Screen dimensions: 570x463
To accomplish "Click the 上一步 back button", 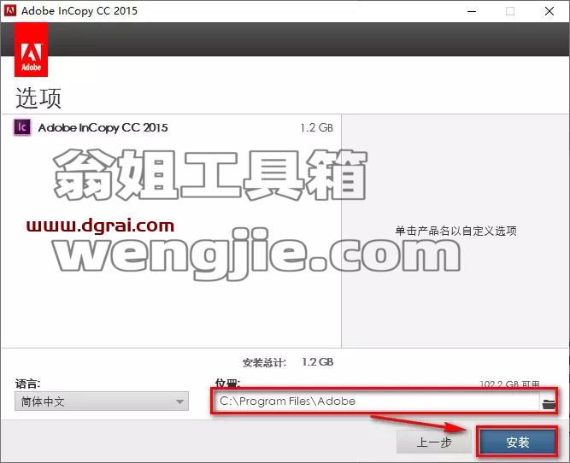I will point(433,442).
